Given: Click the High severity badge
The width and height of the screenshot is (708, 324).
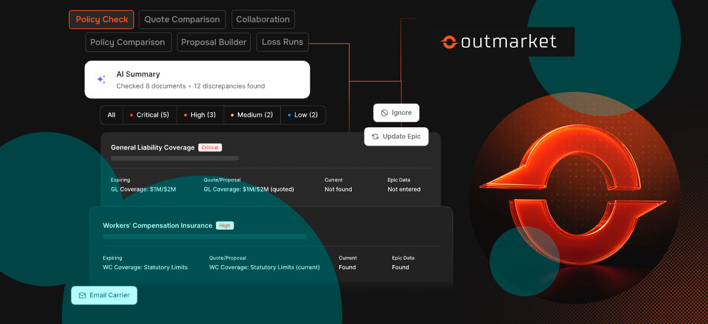Looking at the screenshot, I should [x=225, y=225].
